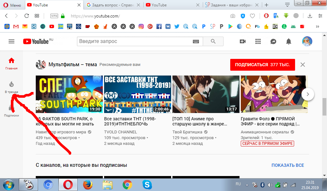
Task: Open the Гравити Фолз ПРЯМОЙ ЭФИР title
Action: [270, 121]
